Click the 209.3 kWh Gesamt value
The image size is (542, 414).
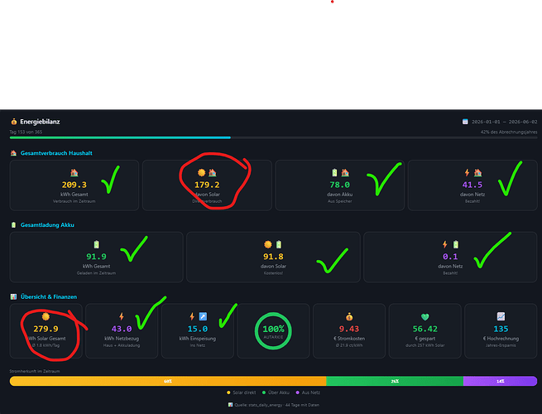coord(74,185)
